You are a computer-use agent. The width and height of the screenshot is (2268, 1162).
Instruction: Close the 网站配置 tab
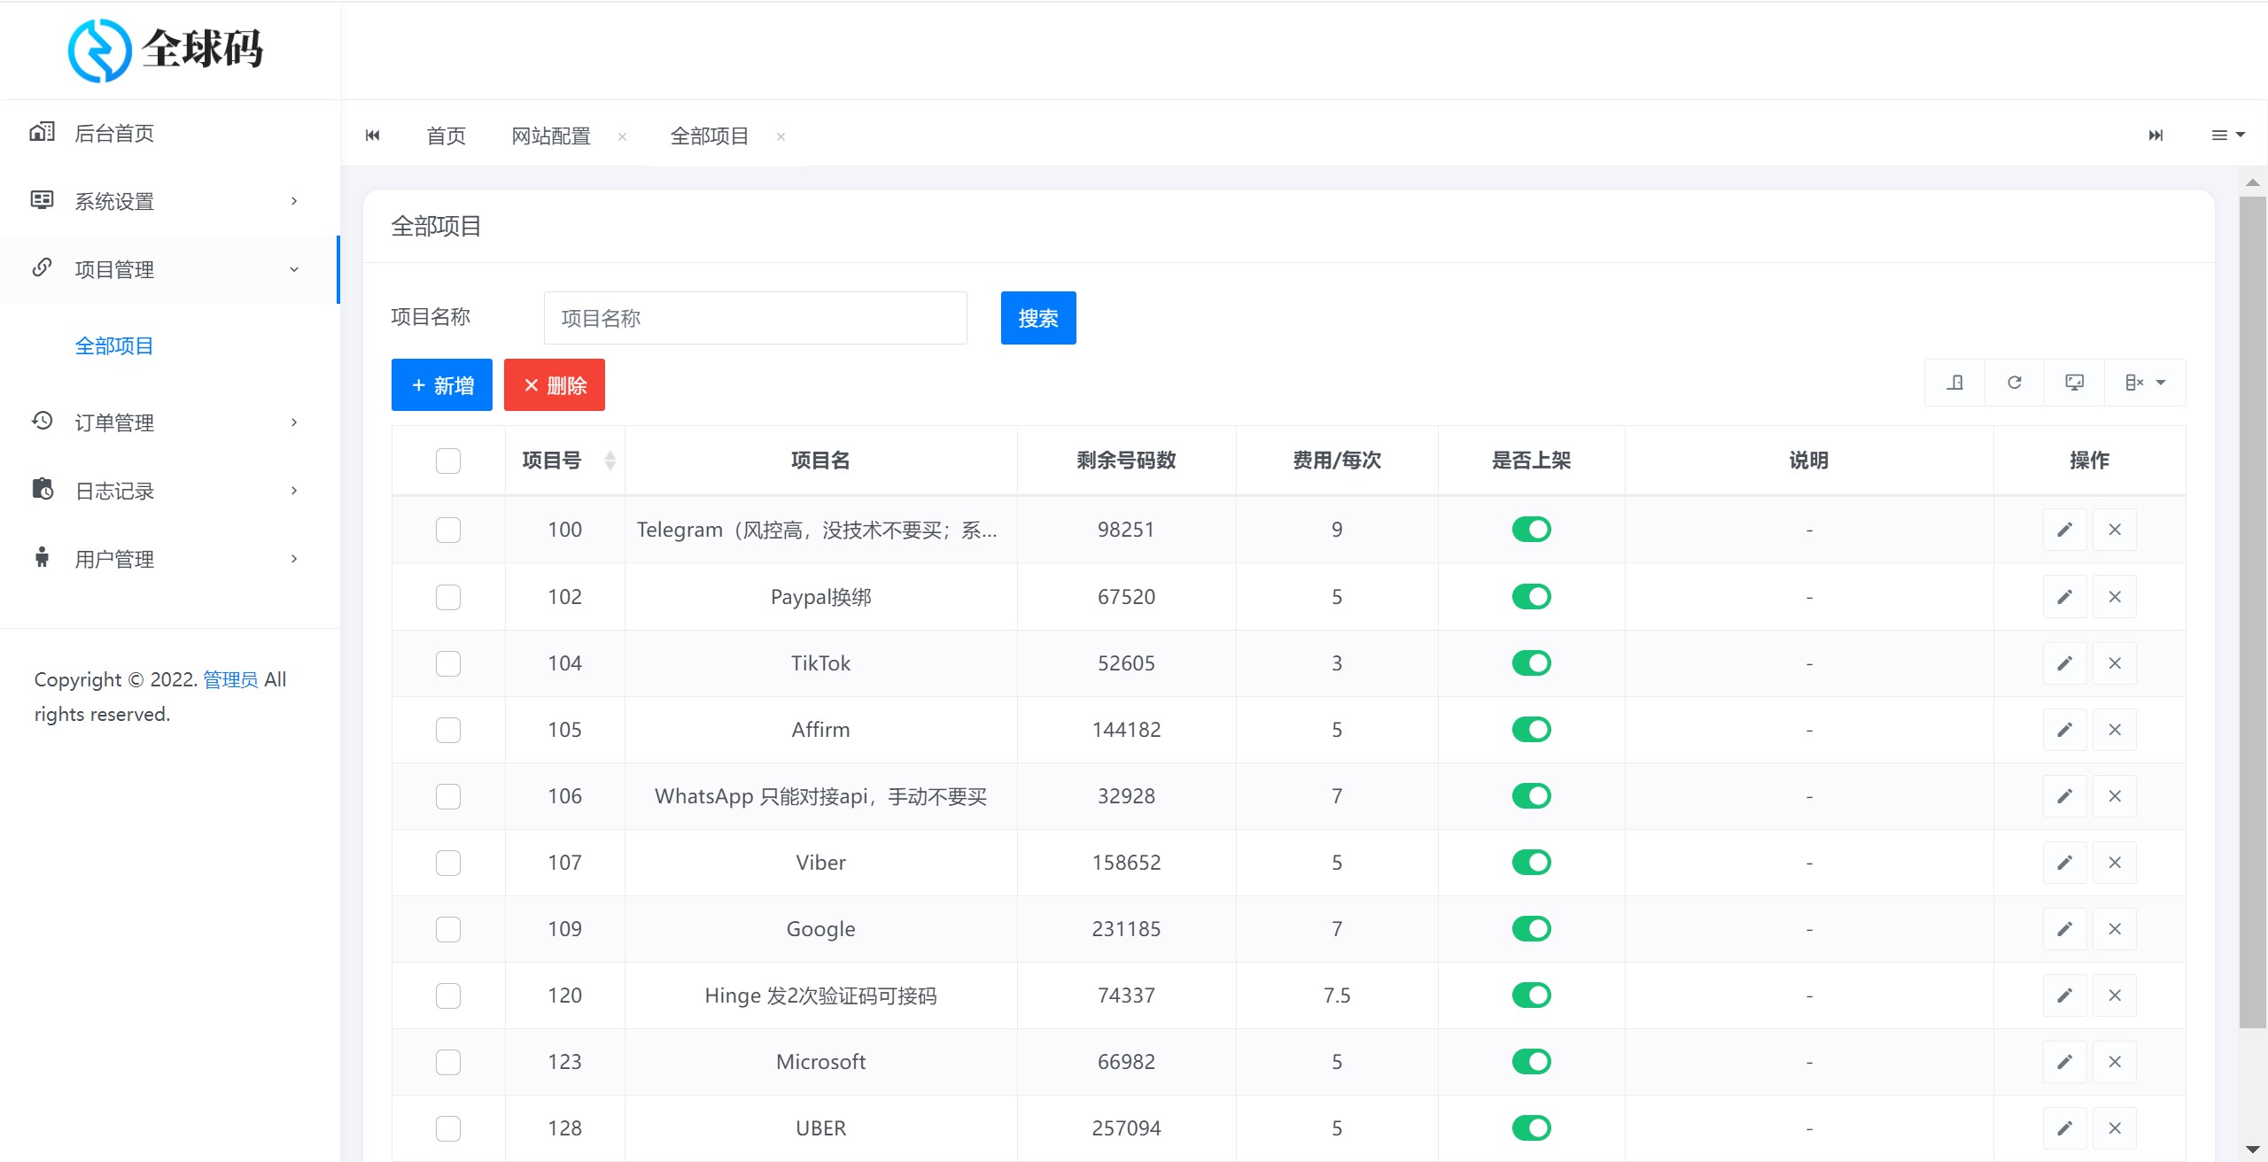pos(622,136)
